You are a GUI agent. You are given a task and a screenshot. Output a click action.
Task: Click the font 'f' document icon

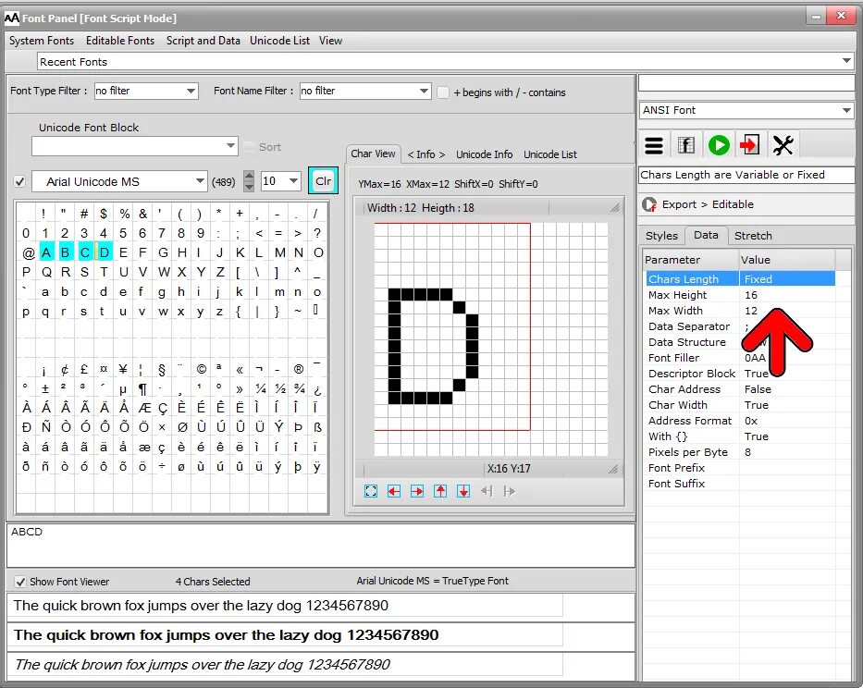point(685,145)
